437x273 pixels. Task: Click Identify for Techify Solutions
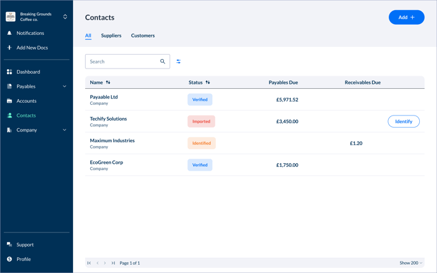(403, 121)
